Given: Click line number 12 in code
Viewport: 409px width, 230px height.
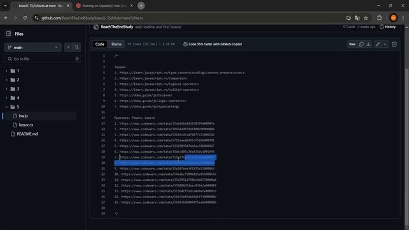Looking at the screenshot, I should pos(103,118).
